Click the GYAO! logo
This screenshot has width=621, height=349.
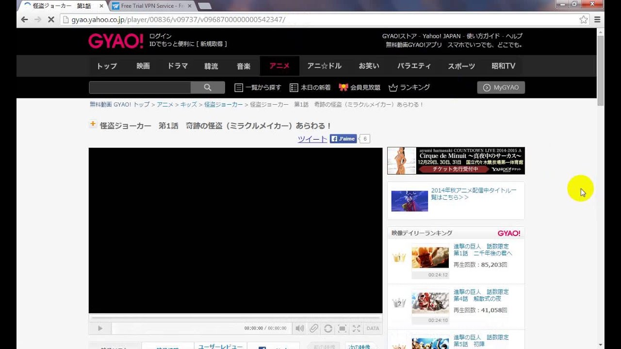pos(116,41)
